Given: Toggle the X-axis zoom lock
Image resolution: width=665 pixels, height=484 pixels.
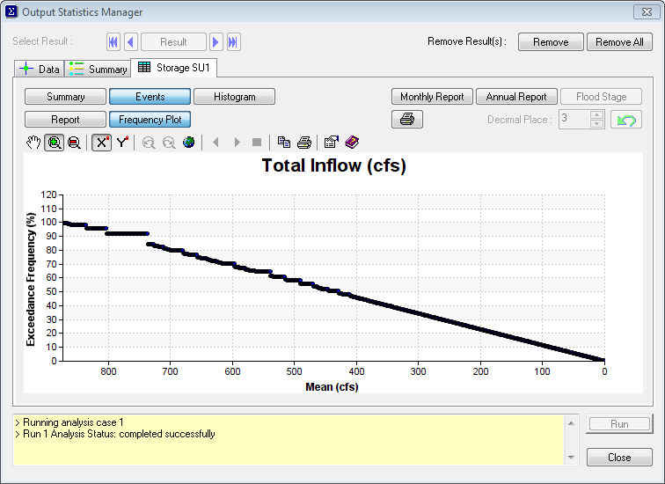Looking at the screenshot, I should 101,142.
